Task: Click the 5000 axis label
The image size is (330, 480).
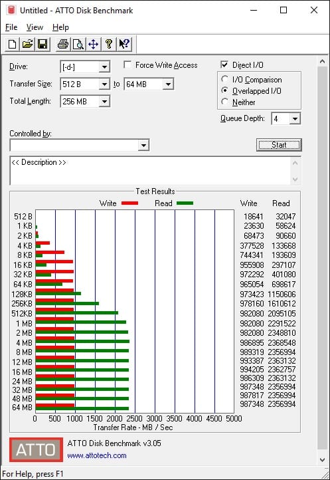Action: [x=234, y=418]
